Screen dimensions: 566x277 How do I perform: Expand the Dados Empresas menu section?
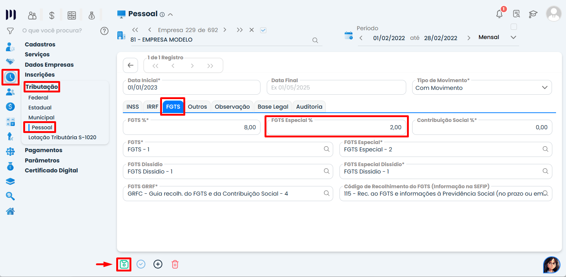pos(49,65)
